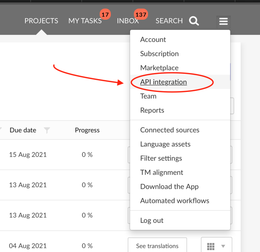Click the Progress column header
Image resolution: width=260 pixels, height=252 pixels.
point(87,130)
